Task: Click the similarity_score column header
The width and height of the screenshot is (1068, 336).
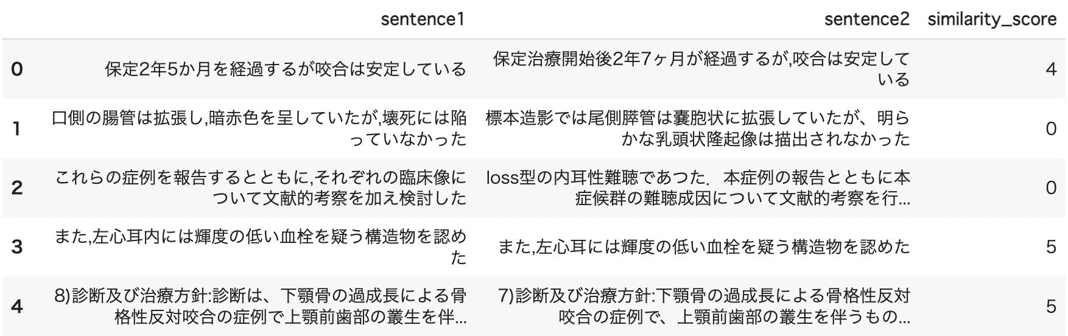Action: point(992,19)
